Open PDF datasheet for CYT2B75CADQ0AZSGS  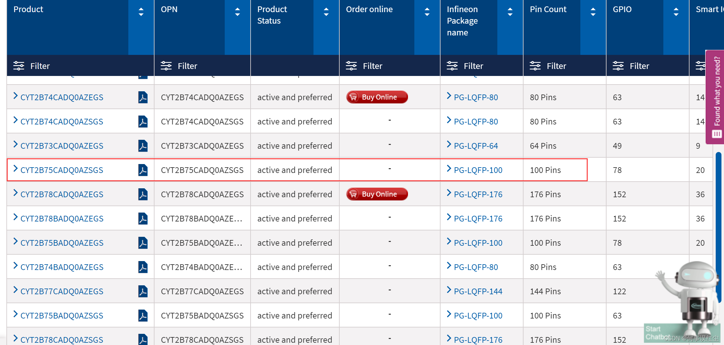tap(143, 170)
